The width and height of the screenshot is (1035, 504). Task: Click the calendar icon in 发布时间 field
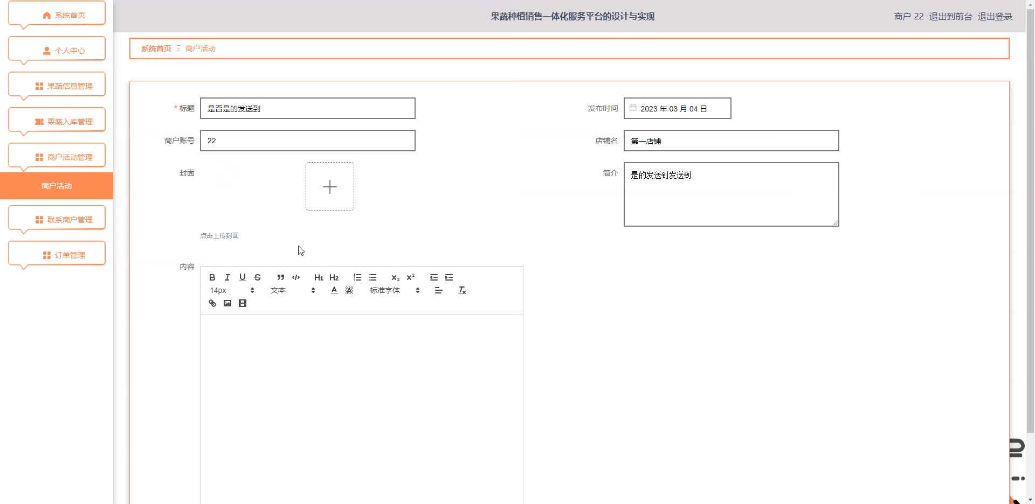point(633,108)
